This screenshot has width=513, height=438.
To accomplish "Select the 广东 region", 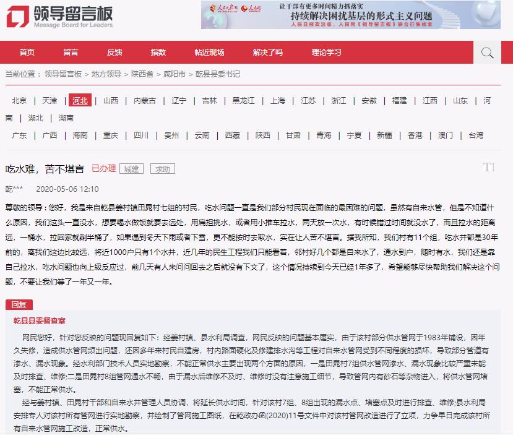I will (19, 135).
